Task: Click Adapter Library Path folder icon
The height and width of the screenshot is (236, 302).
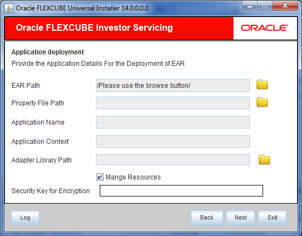Action: (264, 160)
